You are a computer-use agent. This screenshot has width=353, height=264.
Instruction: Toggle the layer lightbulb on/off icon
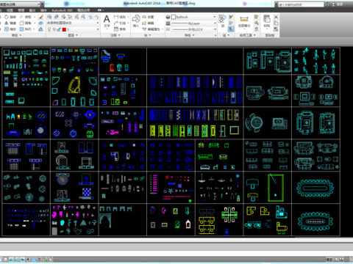pos(49,29)
